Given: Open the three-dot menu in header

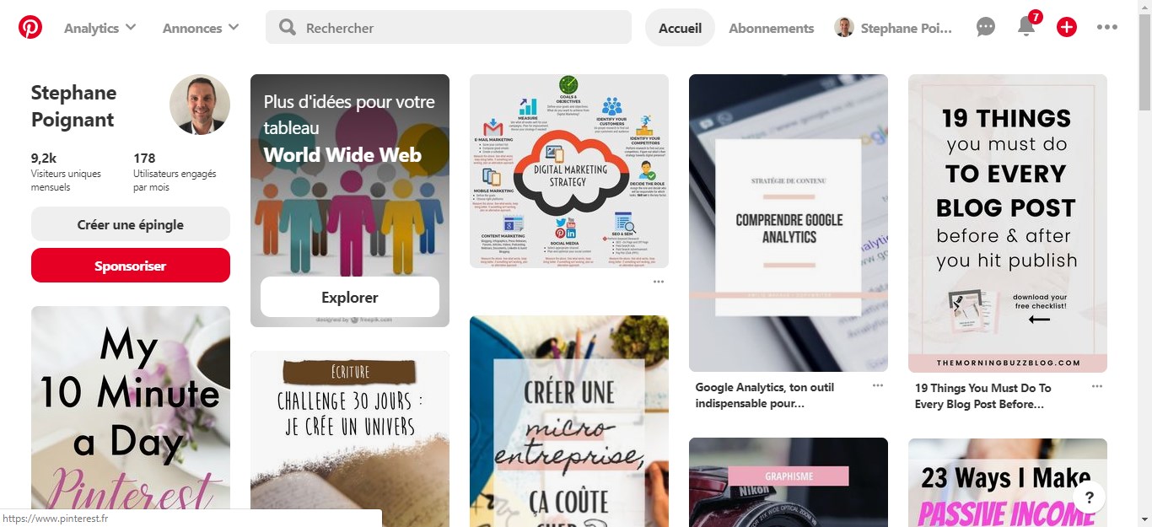Looking at the screenshot, I should pos(1107,28).
